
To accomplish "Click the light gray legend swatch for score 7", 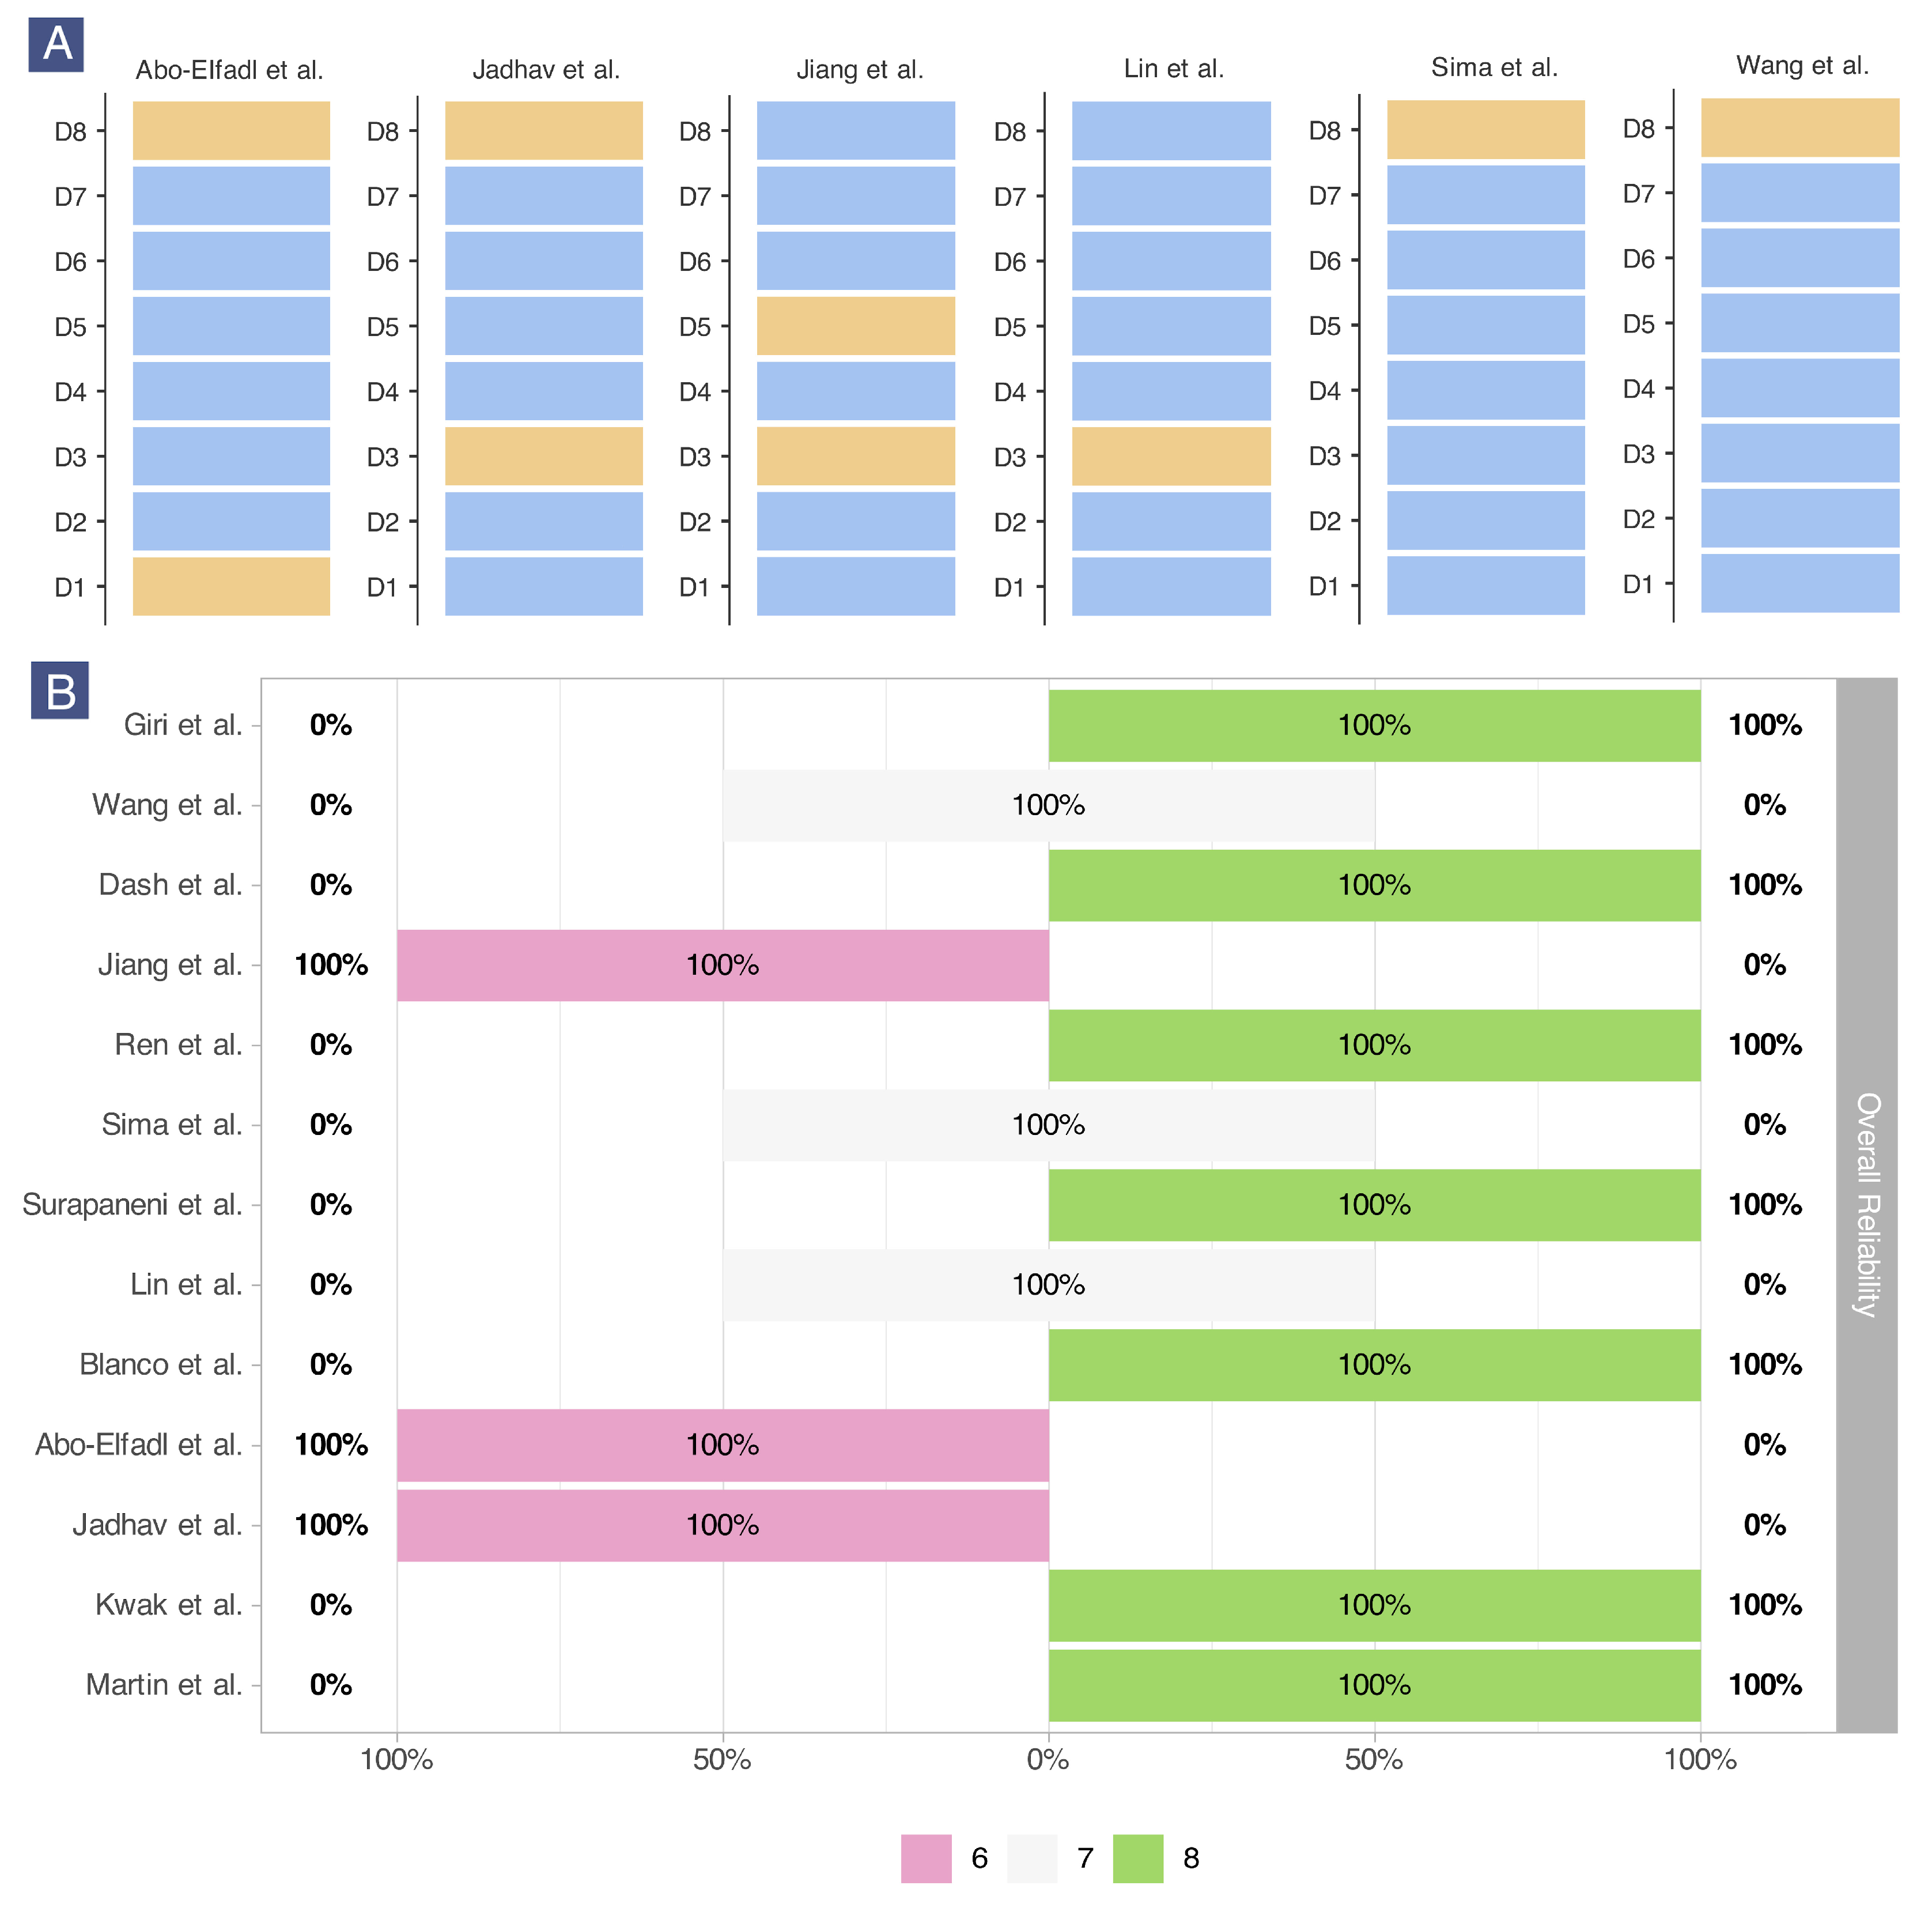I will (1031, 1858).
